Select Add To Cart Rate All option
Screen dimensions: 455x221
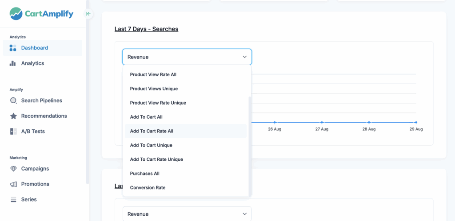152,131
